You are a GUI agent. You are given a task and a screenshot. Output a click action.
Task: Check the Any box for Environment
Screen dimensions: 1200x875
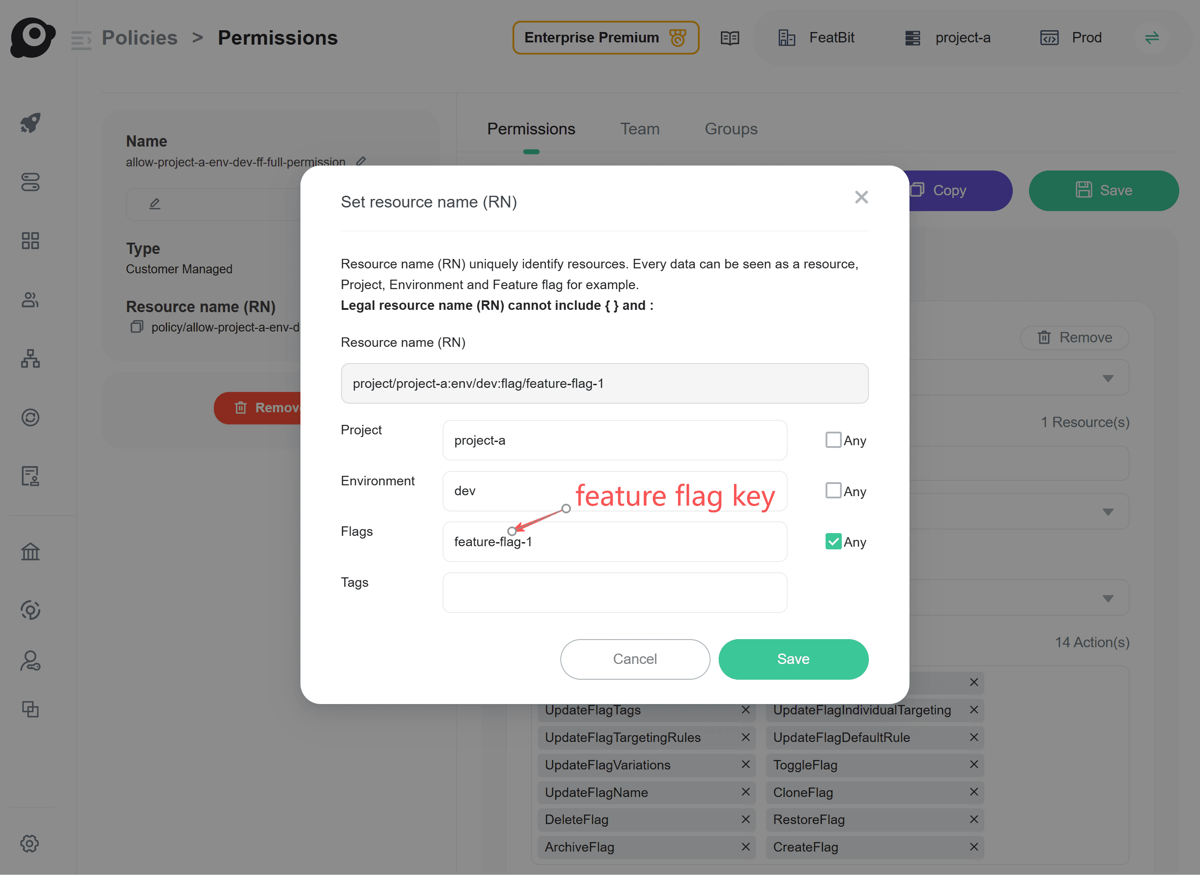[x=833, y=491]
